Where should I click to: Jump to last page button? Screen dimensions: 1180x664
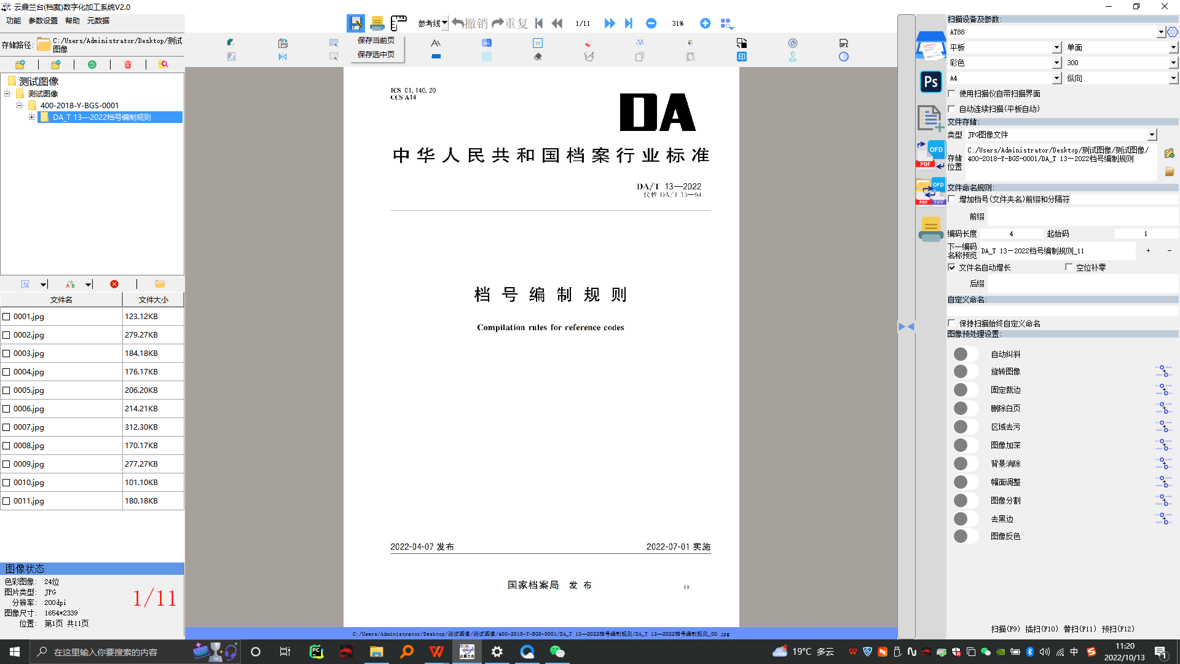pyautogui.click(x=629, y=23)
